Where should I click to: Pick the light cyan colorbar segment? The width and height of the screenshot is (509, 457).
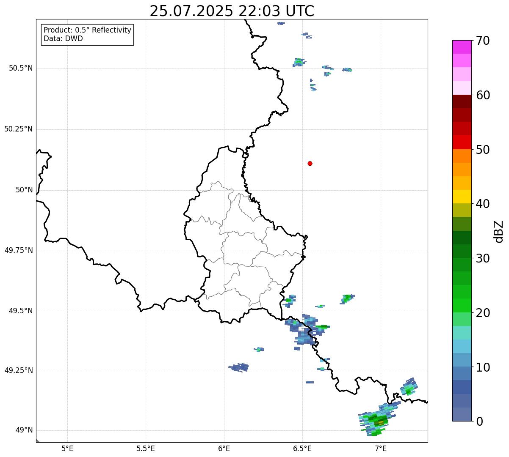point(462,333)
